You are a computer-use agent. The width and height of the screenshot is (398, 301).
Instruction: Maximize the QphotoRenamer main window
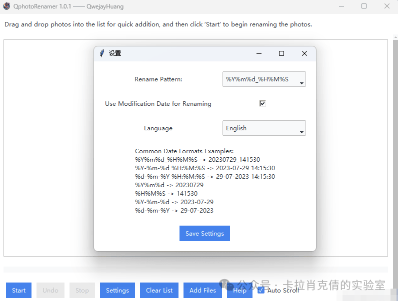coord(364,6)
